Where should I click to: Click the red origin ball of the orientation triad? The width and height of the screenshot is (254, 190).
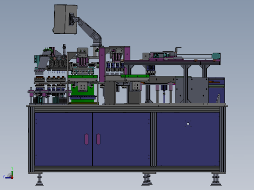tap(12, 178)
